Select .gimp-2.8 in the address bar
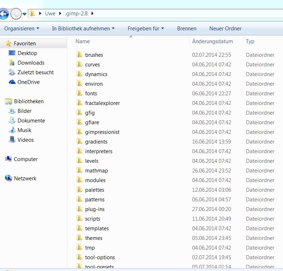This screenshot has height=271, width=283. (x=76, y=14)
